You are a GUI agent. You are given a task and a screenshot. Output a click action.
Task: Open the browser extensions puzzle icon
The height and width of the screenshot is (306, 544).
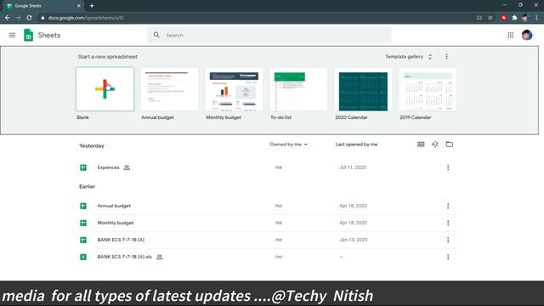click(x=514, y=18)
